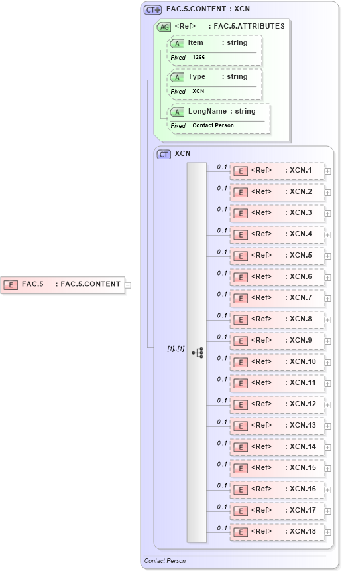This screenshot has width=342, height=571.
Task: Click the FAC.5 : FAC.5.CONTENT element label
Action: (71, 284)
